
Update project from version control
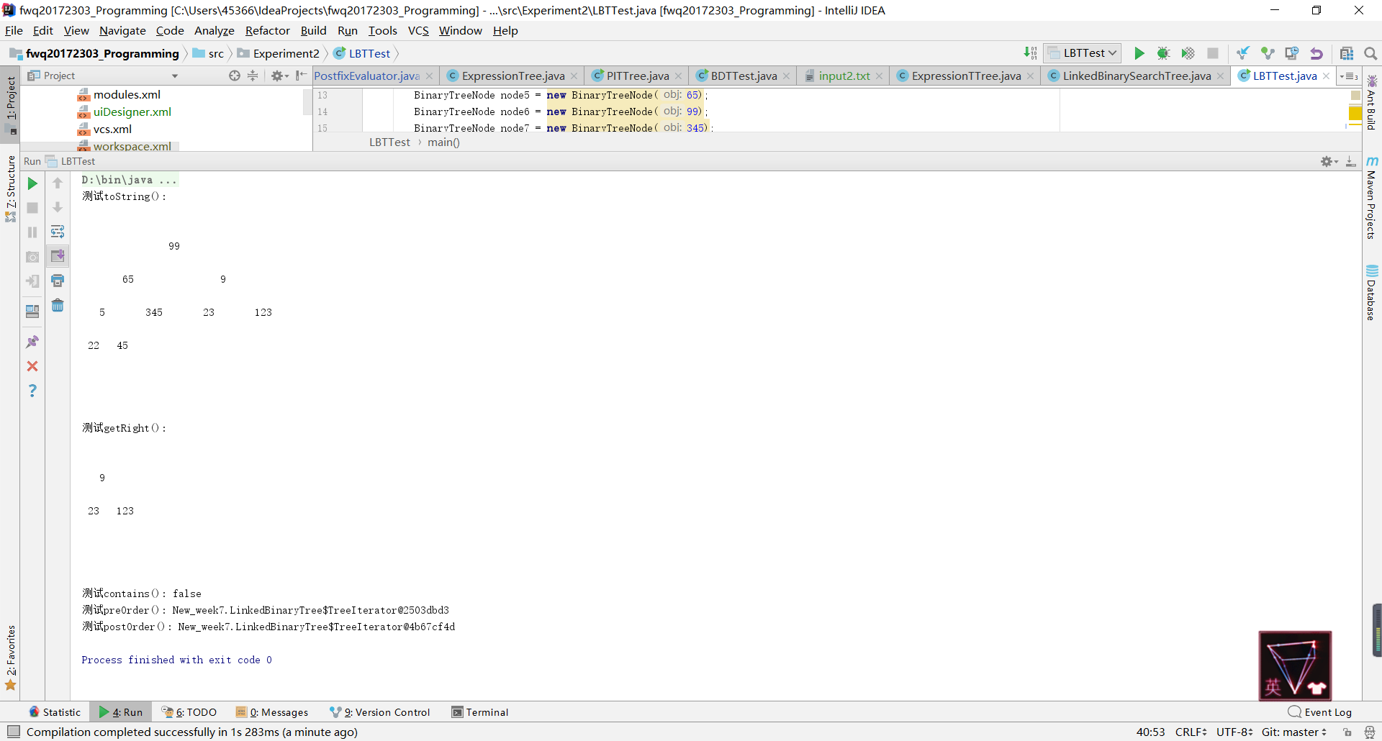click(1242, 53)
